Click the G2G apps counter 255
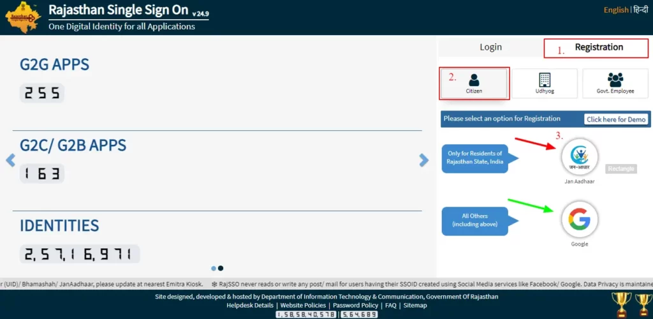The height and width of the screenshot is (319, 653). pos(42,93)
